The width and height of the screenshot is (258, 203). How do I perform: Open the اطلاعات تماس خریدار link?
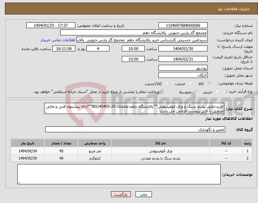click(58, 40)
